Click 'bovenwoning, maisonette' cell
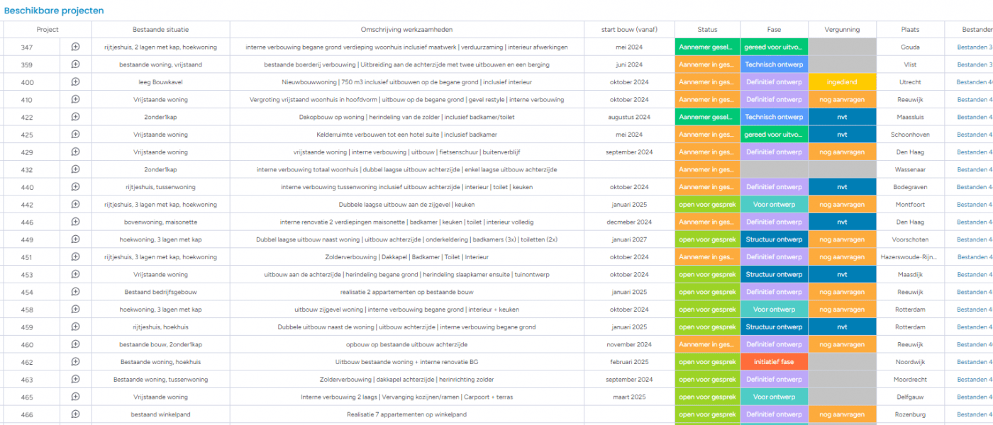The width and height of the screenshot is (993, 425). 161,222
